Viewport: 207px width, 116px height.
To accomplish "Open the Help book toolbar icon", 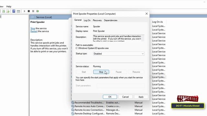I will [14, 11].
